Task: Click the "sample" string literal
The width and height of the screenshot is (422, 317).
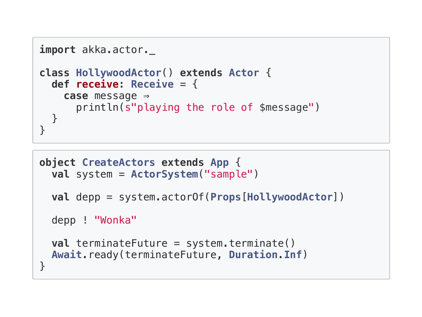Action: tap(229, 174)
